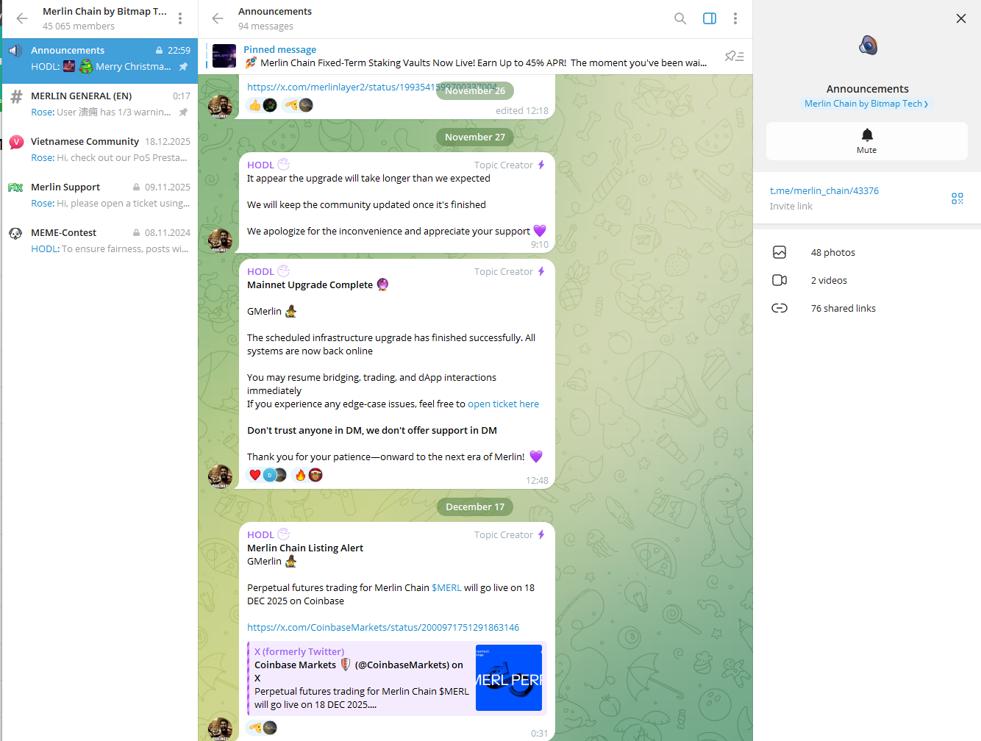Go back from Merlin Chain topic list
The height and width of the screenshot is (741, 981).
[x=22, y=18]
